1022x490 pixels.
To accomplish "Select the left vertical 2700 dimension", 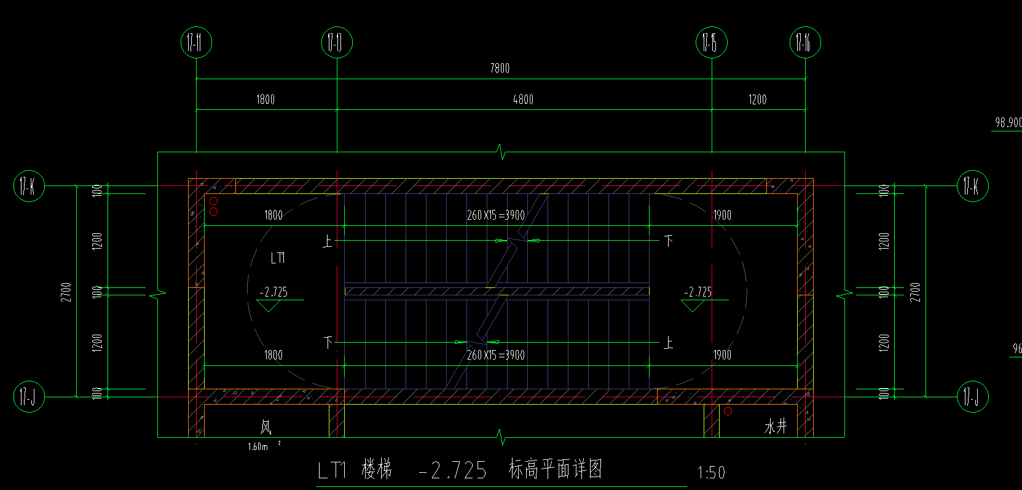I will pos(66,292).
